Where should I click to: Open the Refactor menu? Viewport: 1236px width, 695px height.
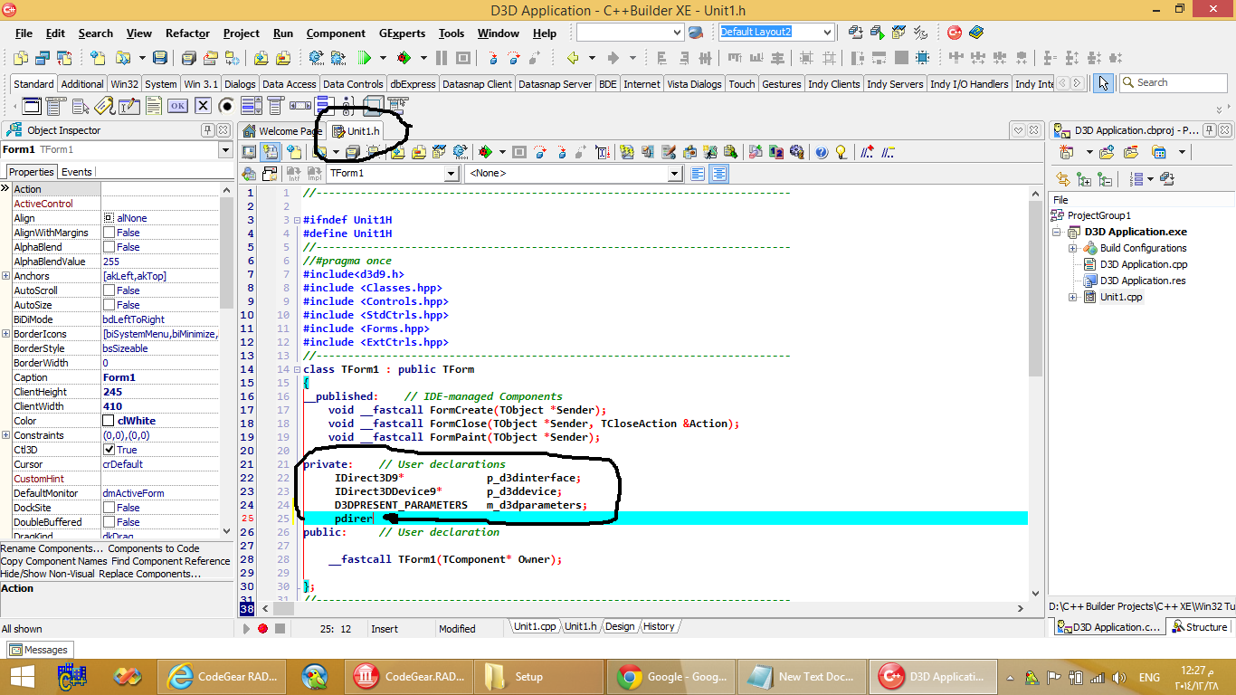pyautogui.click(x=187, y=33)
